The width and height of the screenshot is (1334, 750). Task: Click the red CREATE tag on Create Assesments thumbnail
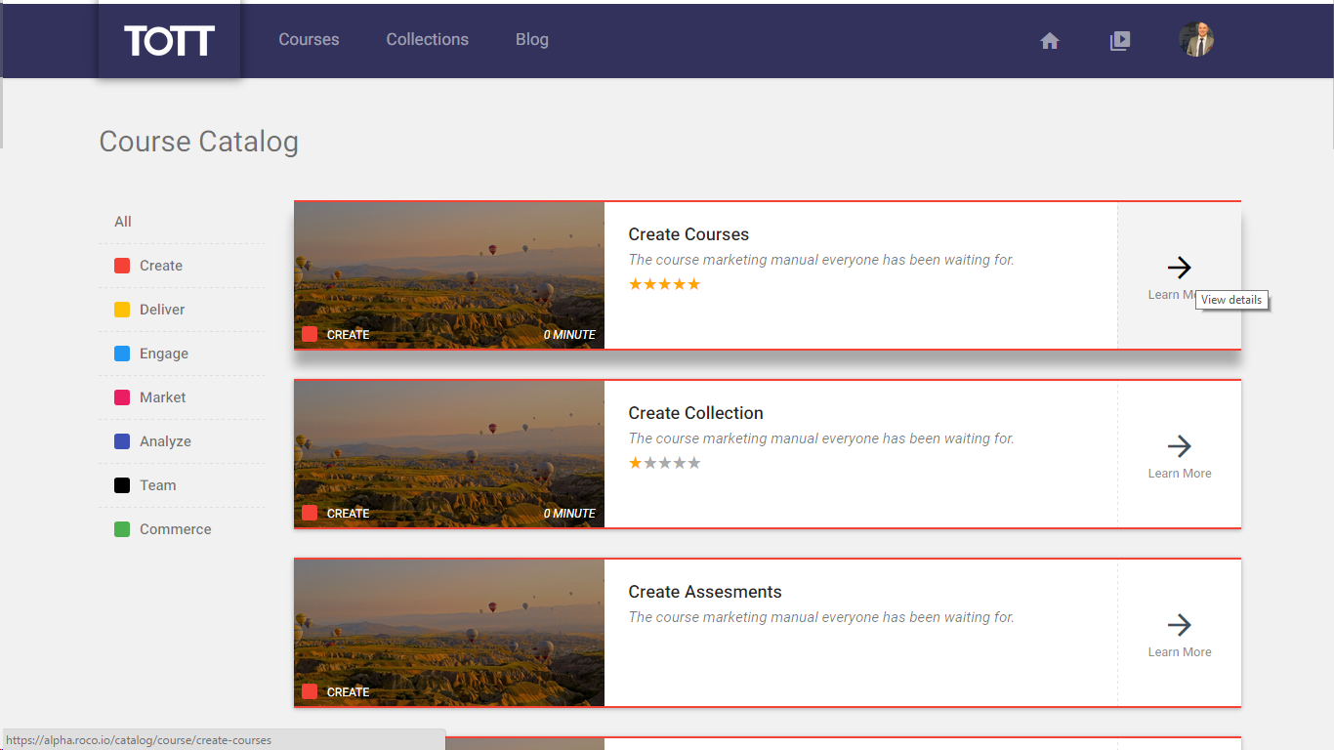(336, 691)
